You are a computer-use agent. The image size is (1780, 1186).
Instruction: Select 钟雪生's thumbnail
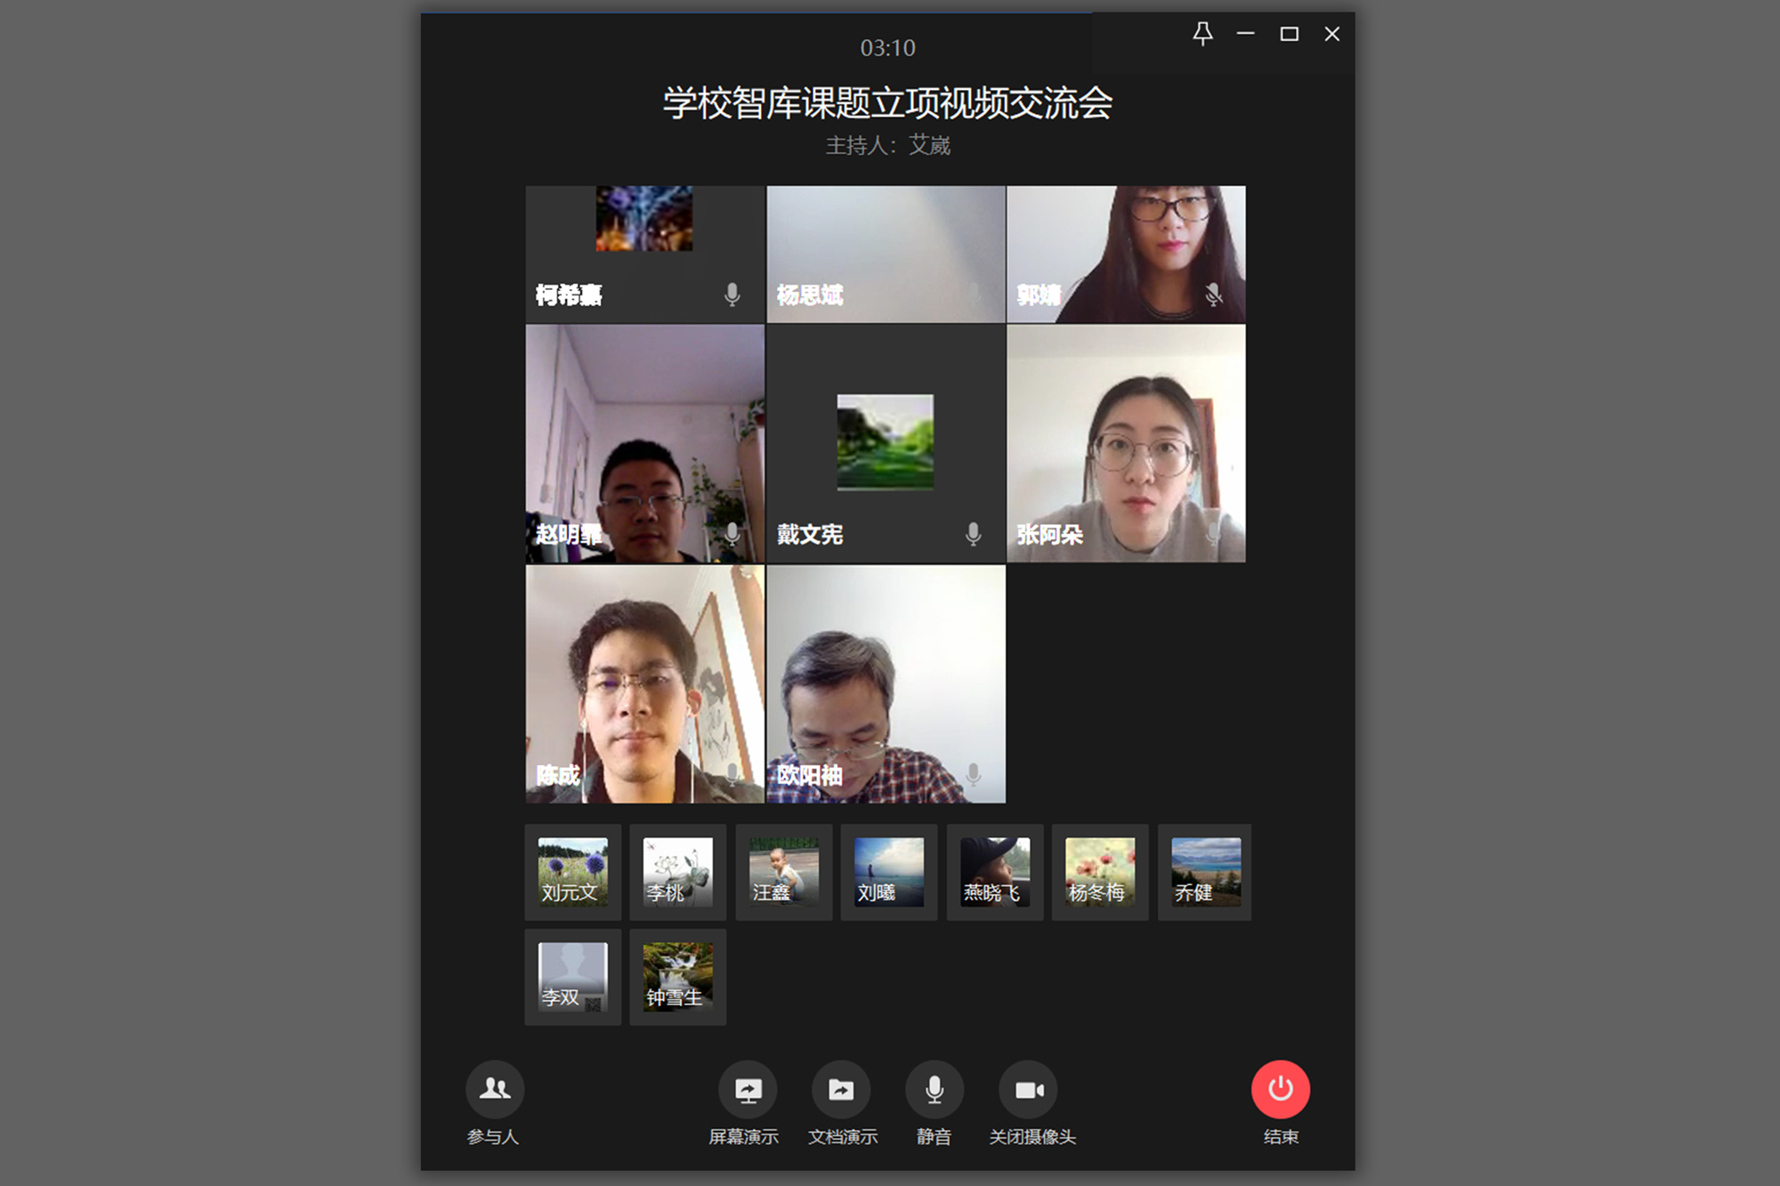click(677, 978)
